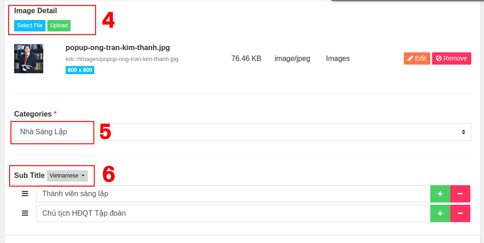Screen dimensions: 484x243
Task: Open the popup-ong-tran-kim-thanh.jpg thumbnail
Action: tap(29, 59)
